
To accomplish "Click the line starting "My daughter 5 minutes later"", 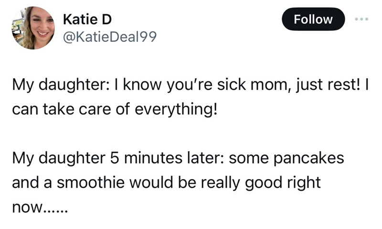I will [178, 158].
